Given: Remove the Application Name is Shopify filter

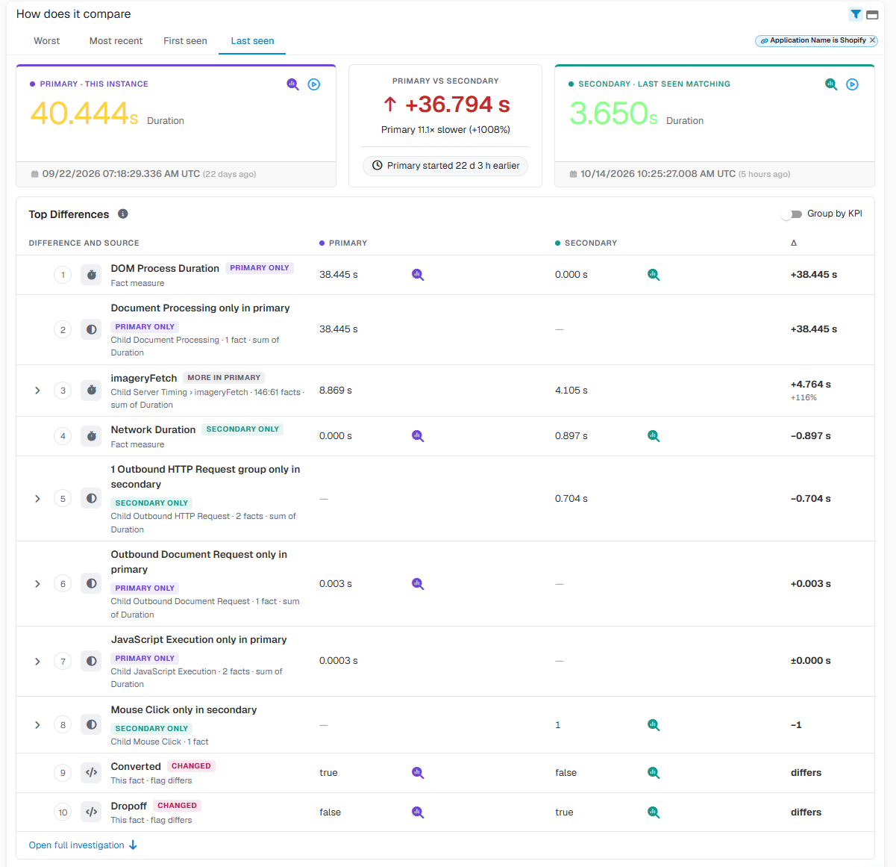Looking at the screenshot, I should tap(872, 40).
